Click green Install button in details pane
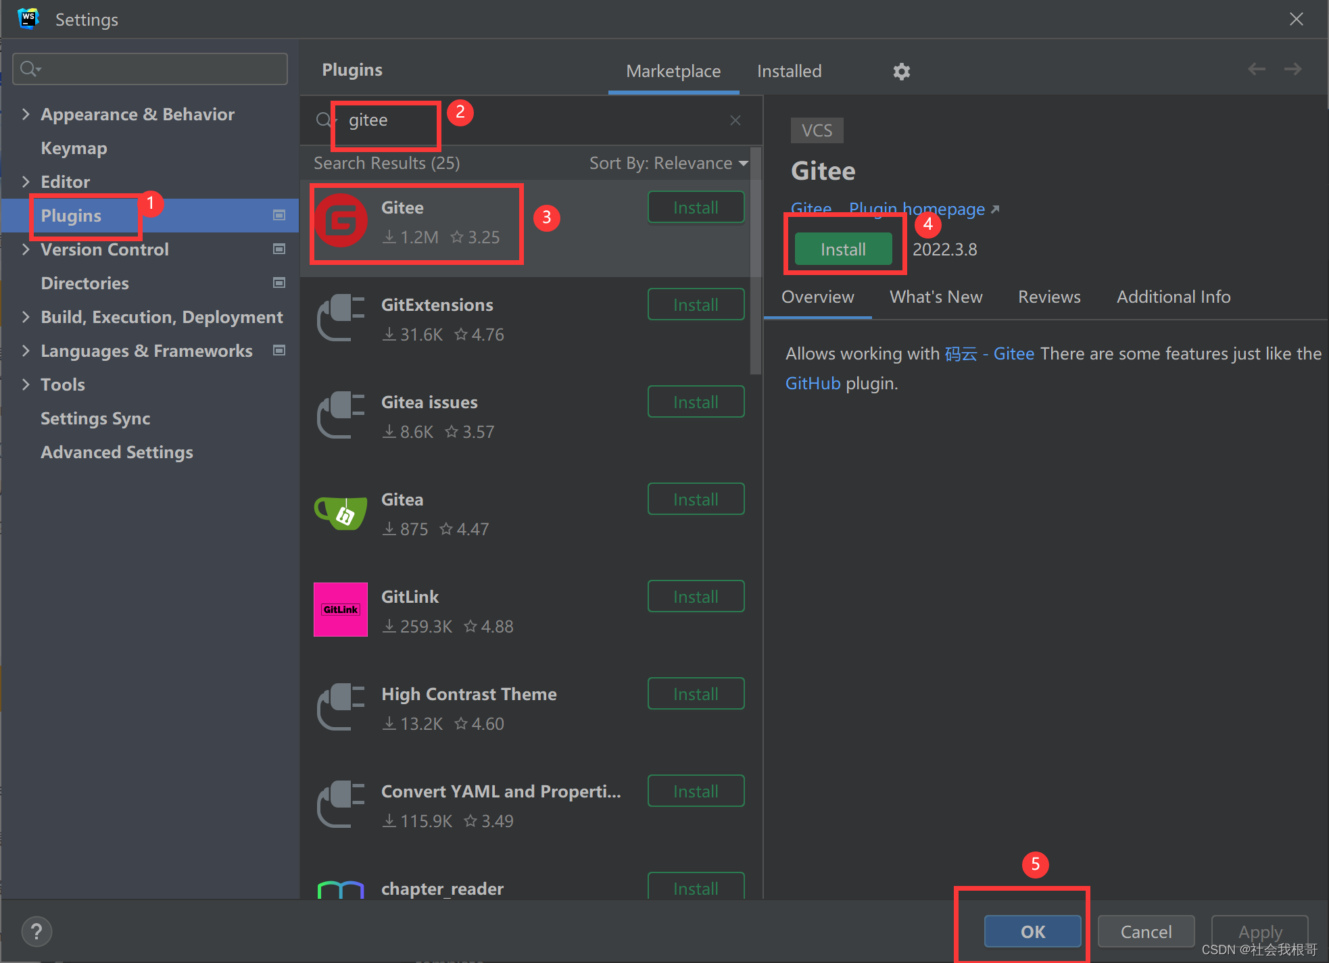Image resolution: width=1329 pixels, height=963 pixels. click(x=843, y=249)
